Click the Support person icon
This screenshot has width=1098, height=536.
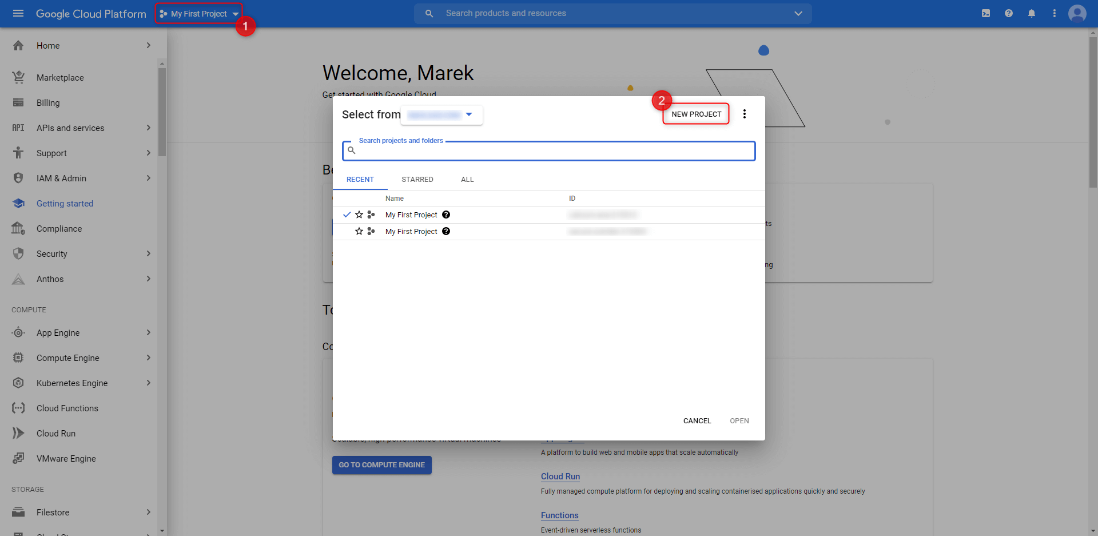[x=18, y=153]
